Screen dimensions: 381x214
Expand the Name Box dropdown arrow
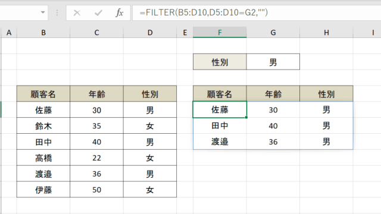click(x=43, y=12)
